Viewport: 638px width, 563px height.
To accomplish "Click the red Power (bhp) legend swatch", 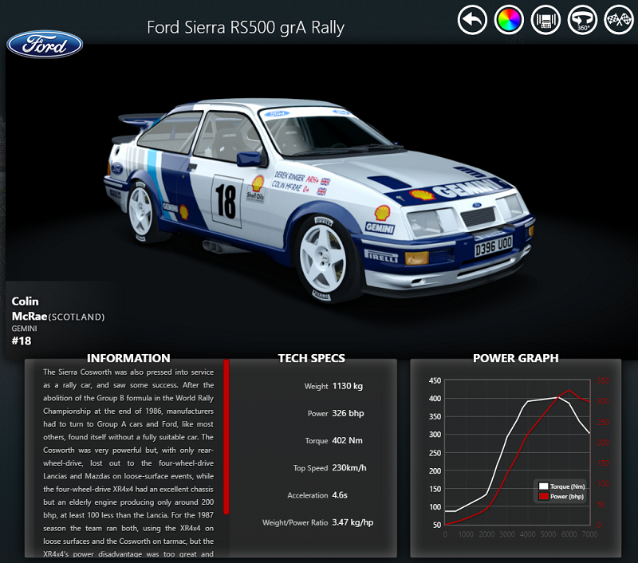I will coord(544,496).
